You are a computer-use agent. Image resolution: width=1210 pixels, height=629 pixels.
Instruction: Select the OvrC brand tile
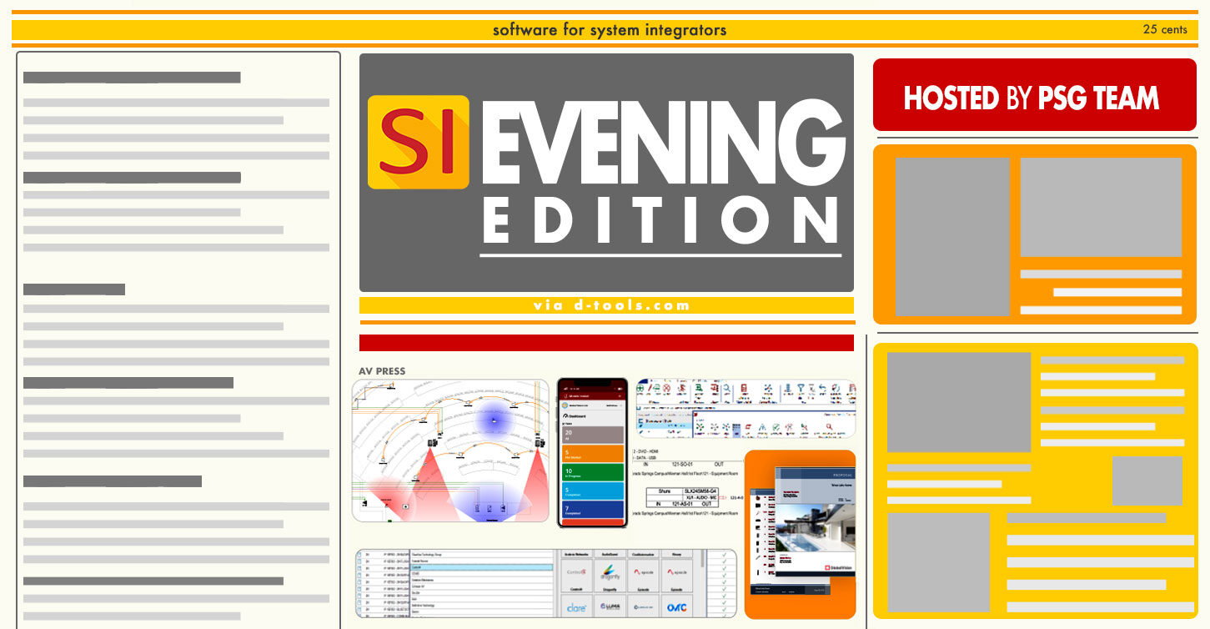(x=676, y=606)
